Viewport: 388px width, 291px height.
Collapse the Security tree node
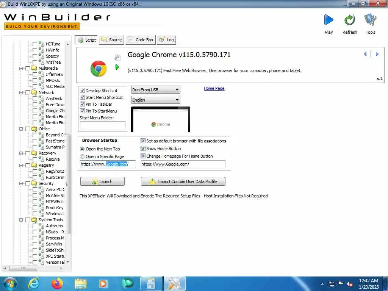coord(21,184)
